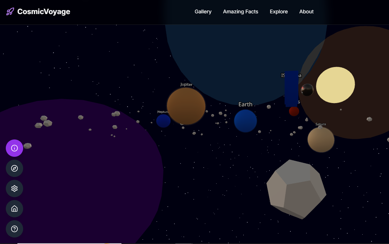Viewport: 389px width, 244px height.
Task: Click the Earth planet sphere
Action: pos(245,121)
